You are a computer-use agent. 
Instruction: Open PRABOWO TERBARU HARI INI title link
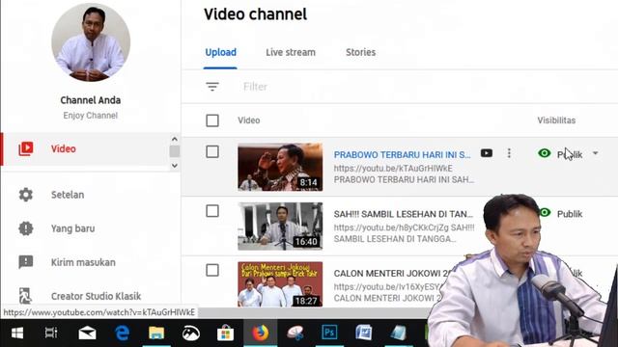[402, 154]
